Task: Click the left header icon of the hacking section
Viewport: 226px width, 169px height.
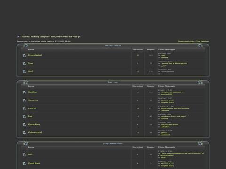Action: pos(26,82)
